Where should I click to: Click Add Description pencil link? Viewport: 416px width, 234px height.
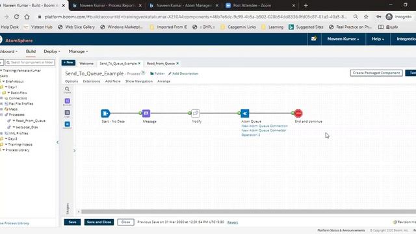183,73
